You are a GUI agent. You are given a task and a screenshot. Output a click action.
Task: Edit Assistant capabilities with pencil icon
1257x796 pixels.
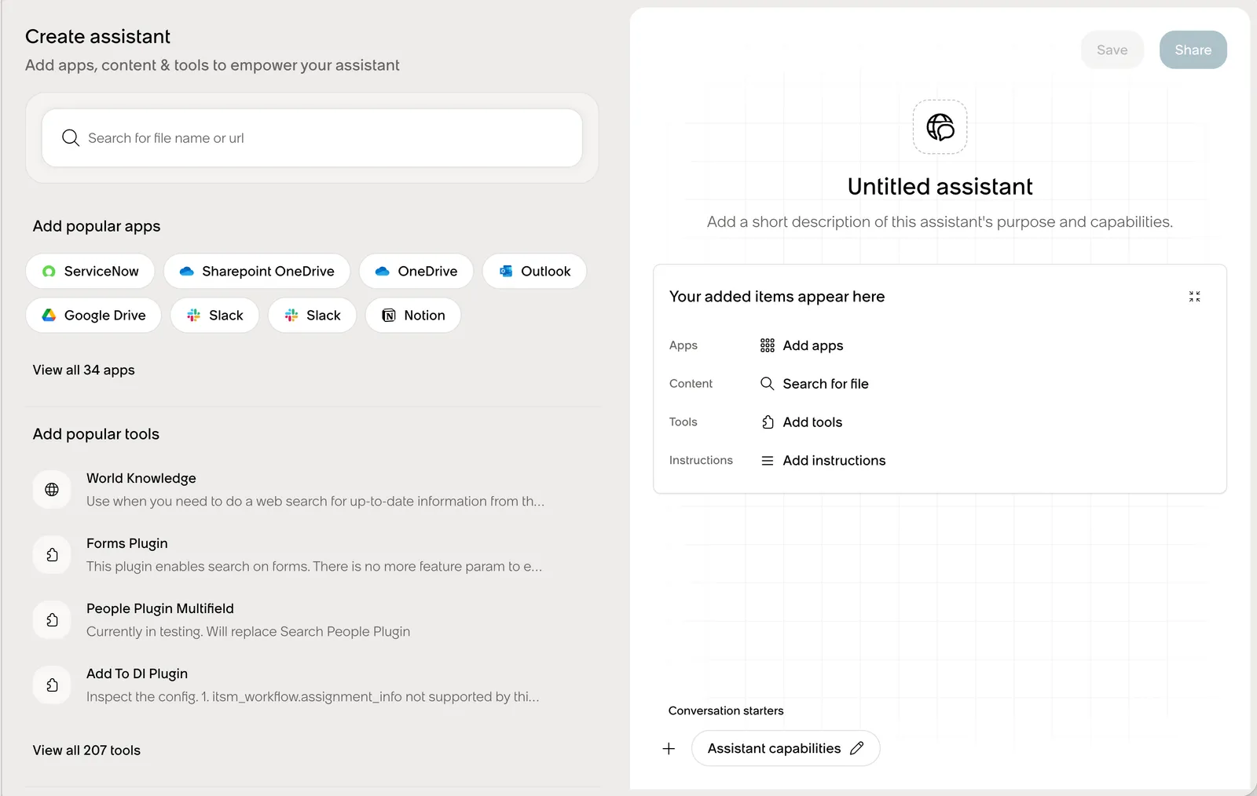click(x=857, y=748)
